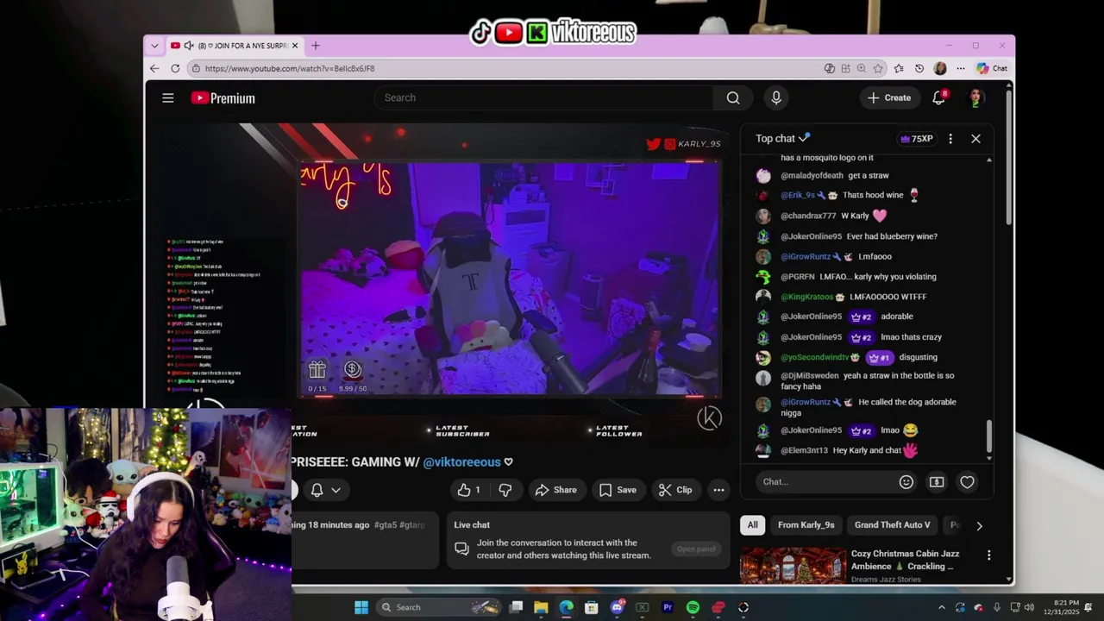The image size is (1104, 621).
Task: Open emoji picker in chat box
Action: click(906, 482)
